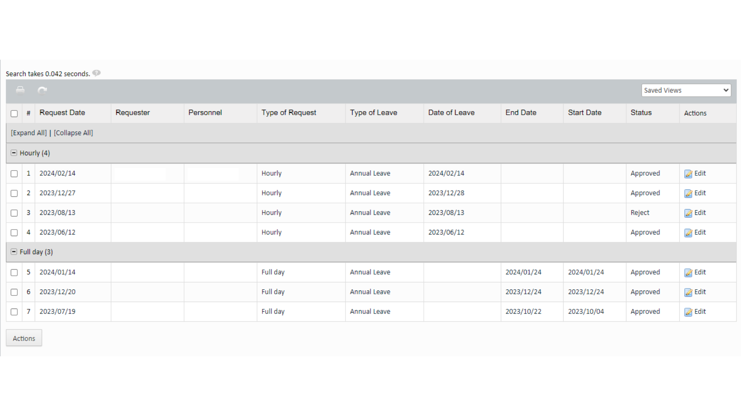This screenshot has width=741, height=416.
Task: Click the search results help icon
Action: 97,73
